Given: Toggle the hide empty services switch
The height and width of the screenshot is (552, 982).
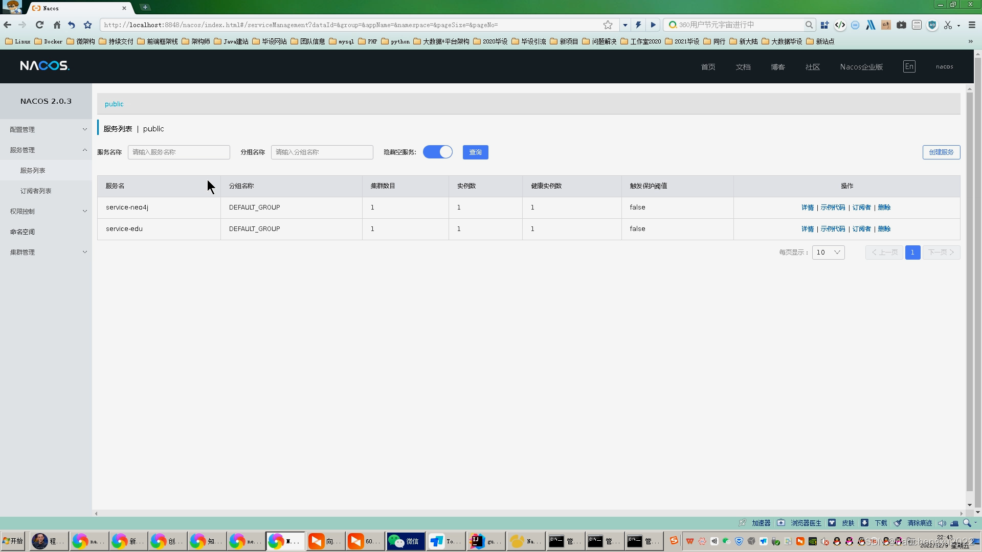Looking at the screenshot, I should coord(438,152).
